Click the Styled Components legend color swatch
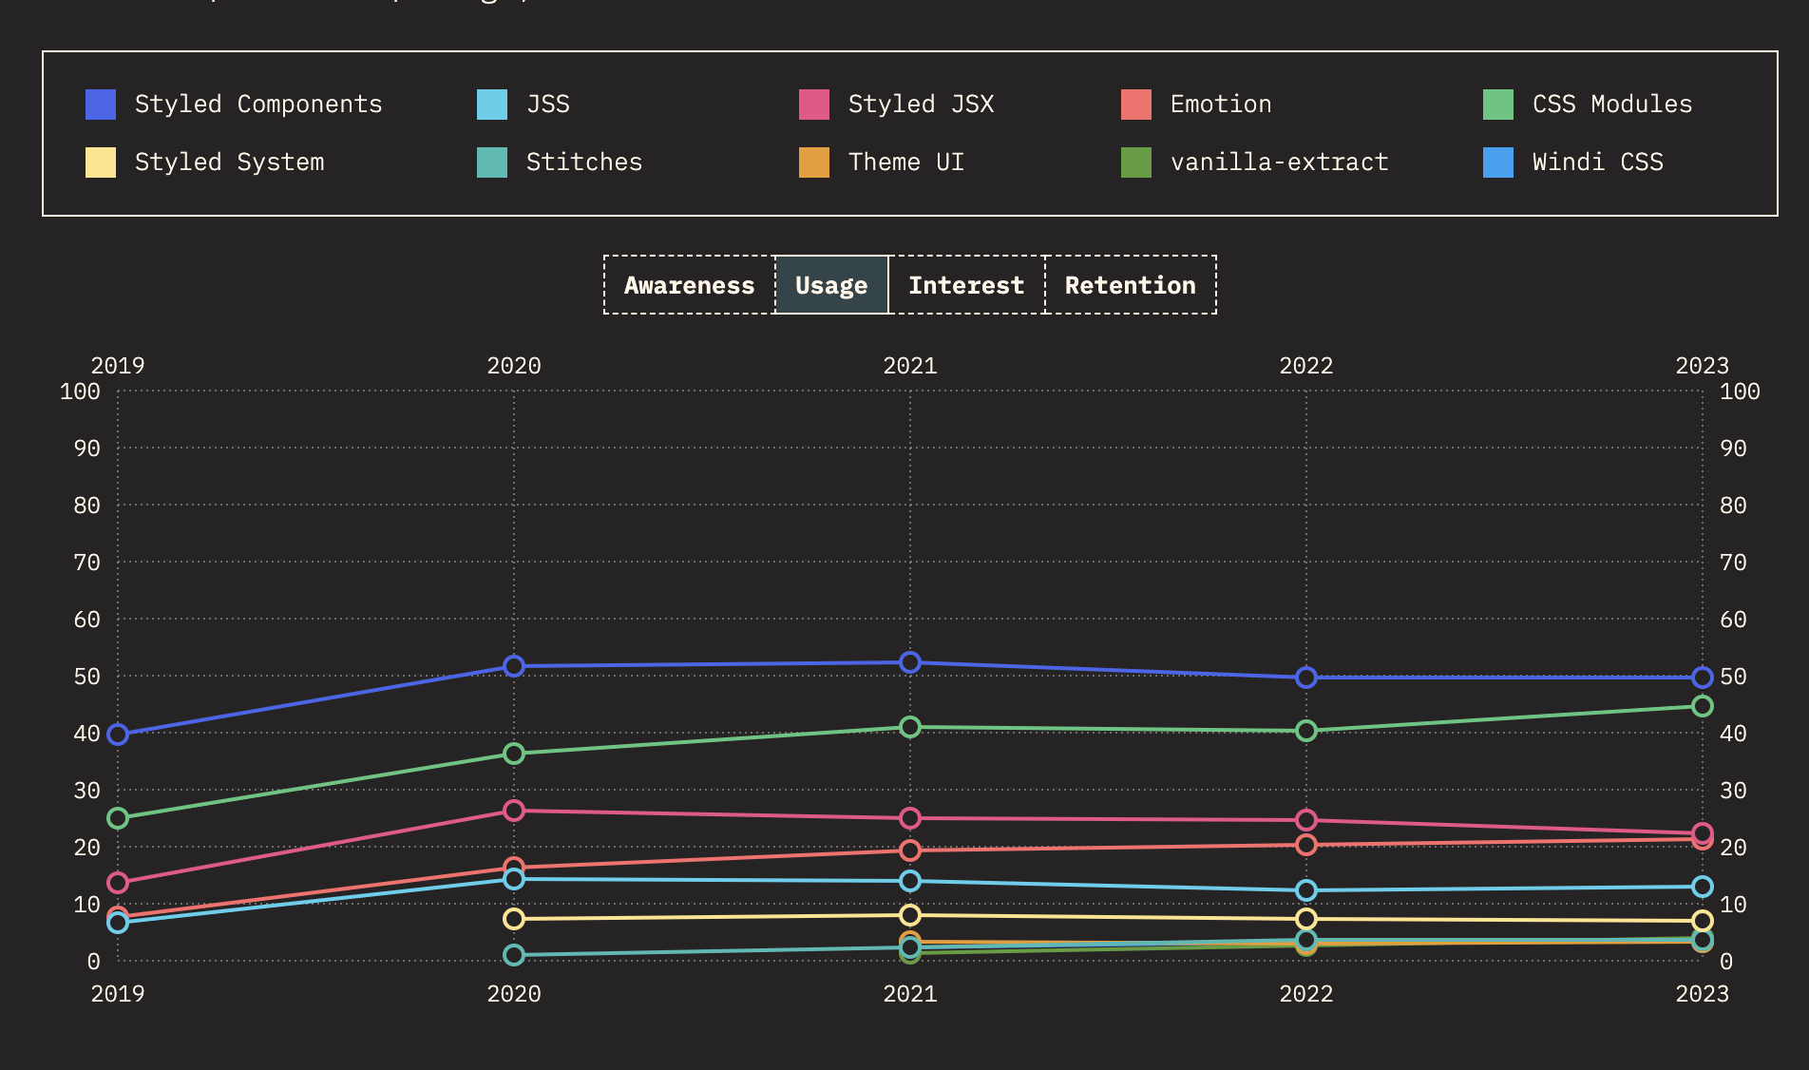 101,105
